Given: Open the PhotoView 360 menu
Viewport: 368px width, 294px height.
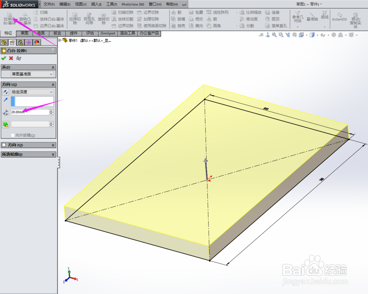Looking at the screenshot, I should point(132,4).
